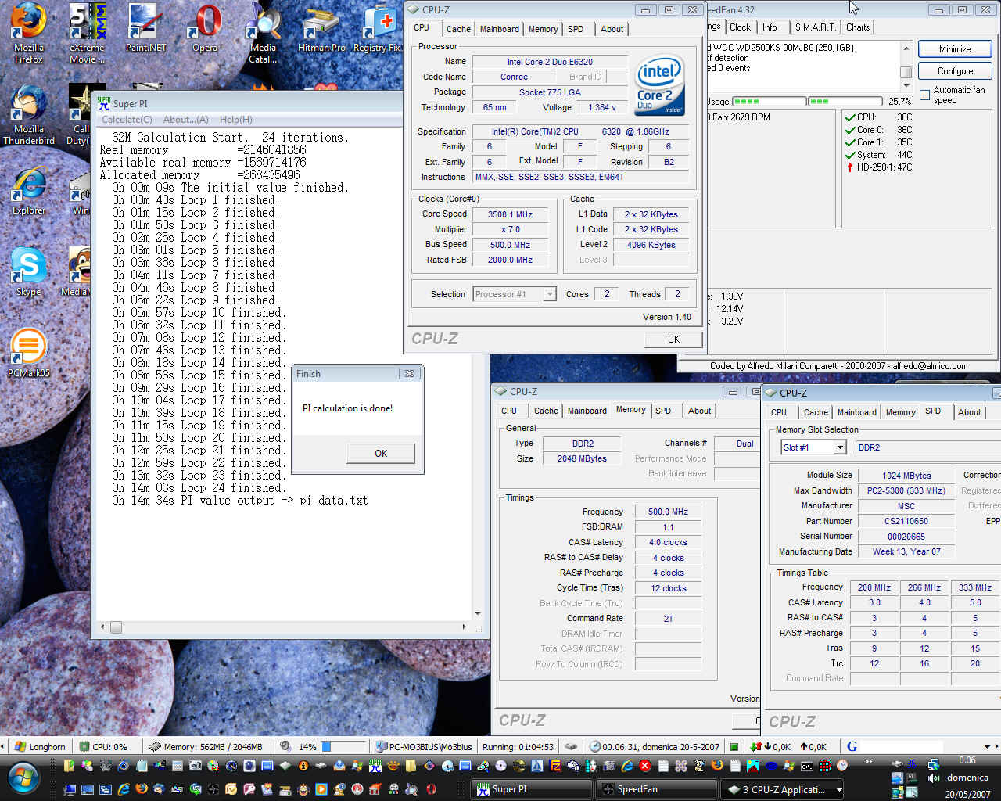1001x801 pixels.
Task: Click the SpeedFan Minimize button
Action: click(x=955, y=49)
